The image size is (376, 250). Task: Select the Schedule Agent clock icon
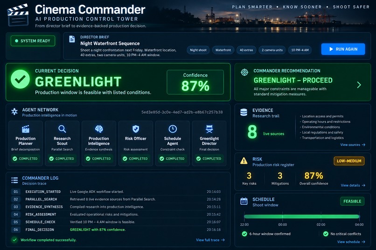pos(173,129)
